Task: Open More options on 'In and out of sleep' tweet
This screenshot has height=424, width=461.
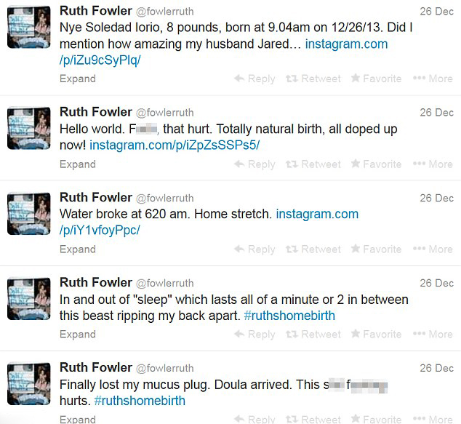Action: [433, 334]
